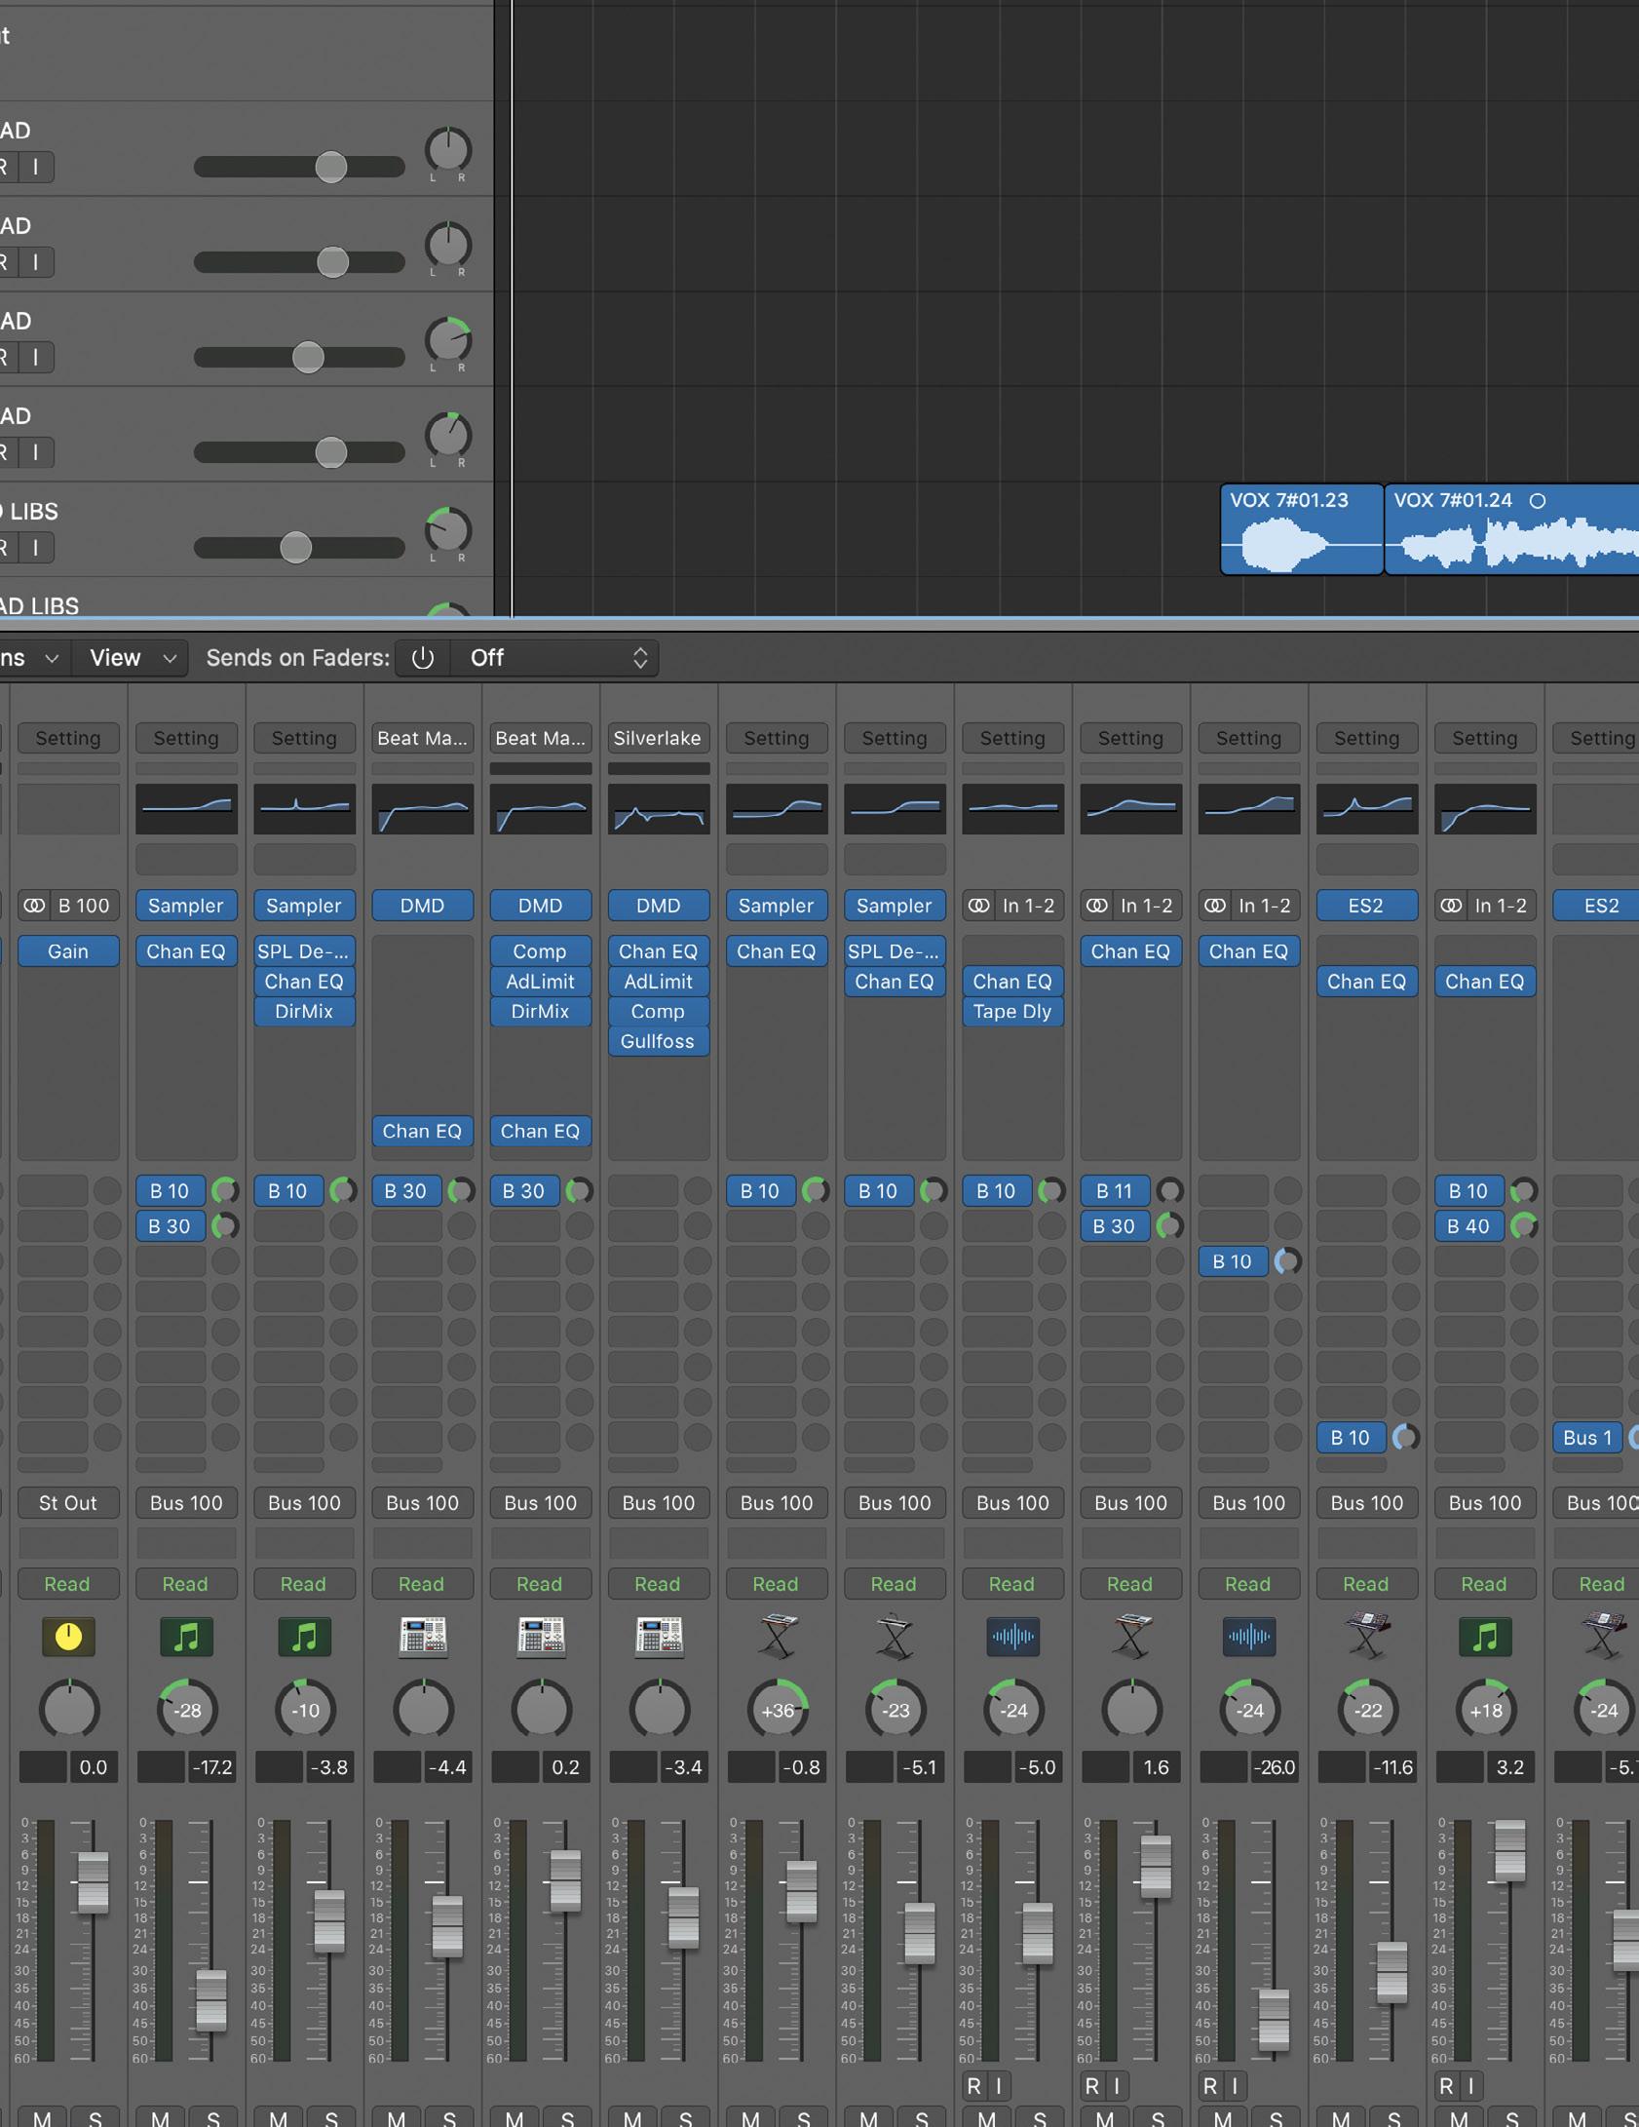Click the stereo link icon beside the B 100 input
1639x2127 pixels.
(x=34, y=906)
